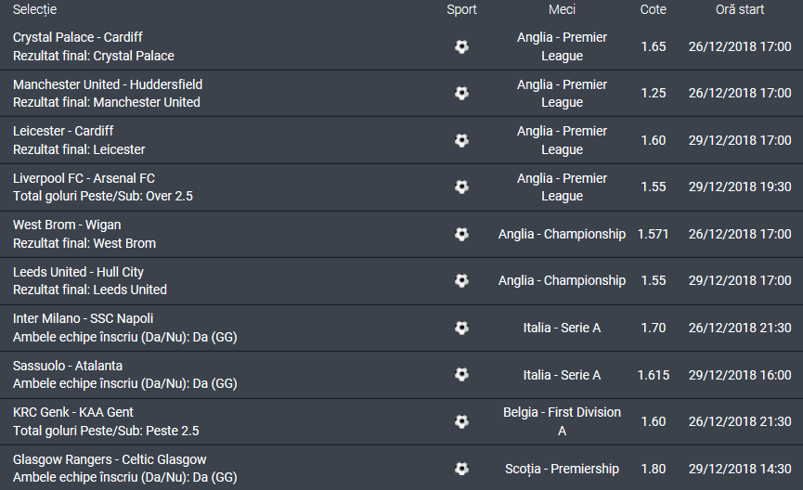Click the soccer icon in Leeds United - Hull City row

(x=461, y=280)
